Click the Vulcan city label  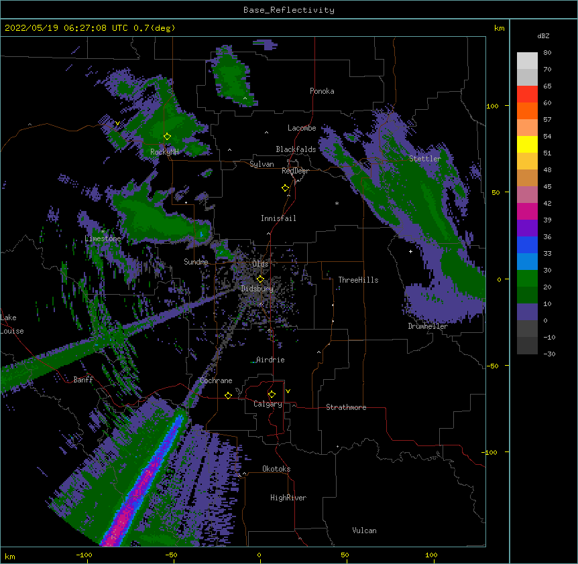pos(364,531)
